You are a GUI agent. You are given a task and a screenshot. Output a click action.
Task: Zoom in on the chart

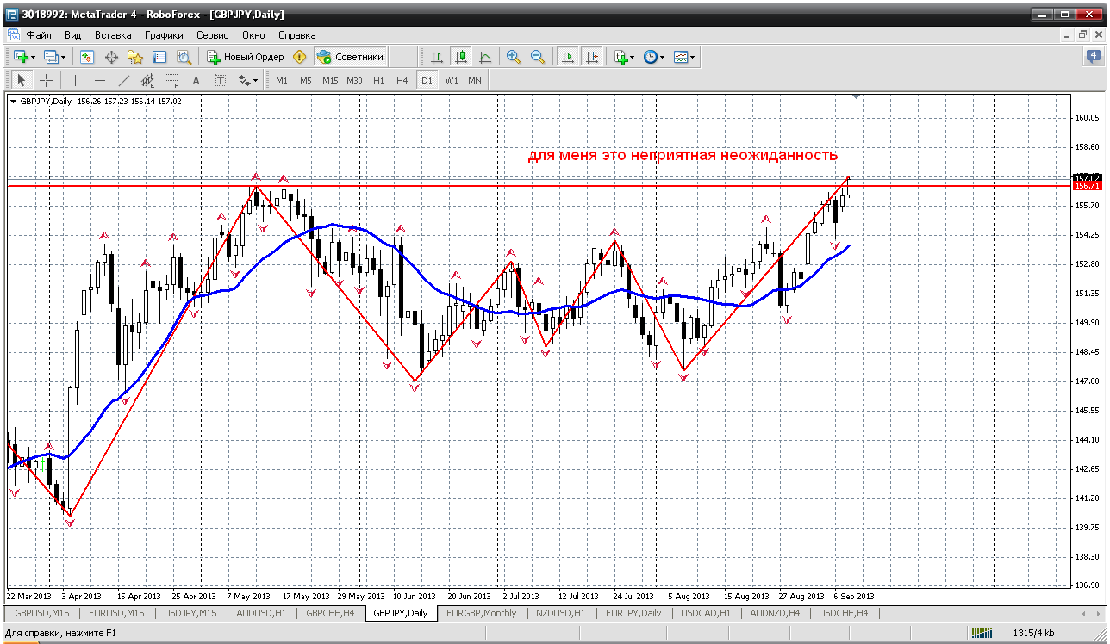[514, 57]
